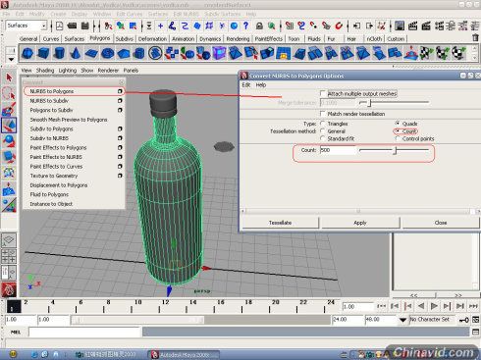Click play forward on timeline controls
481x360 pixels.
[x=434, y=306]
